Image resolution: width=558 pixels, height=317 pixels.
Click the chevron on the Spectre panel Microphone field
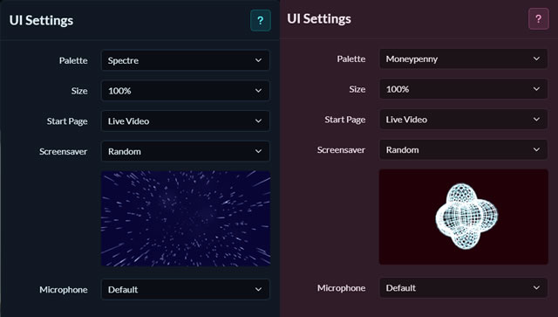pyautogui.click(x=258, y=289)
